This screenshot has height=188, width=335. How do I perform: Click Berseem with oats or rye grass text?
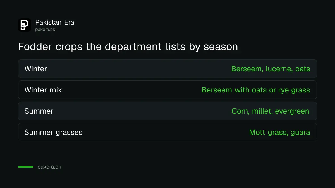click(x=256, y=90)
